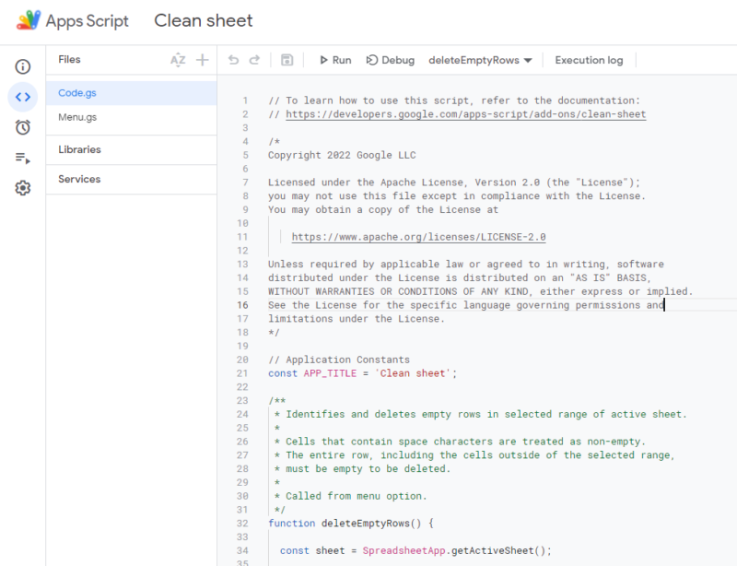Run the selected function
Viewport: 737px width, 566px height.
(x=335, y=59)
